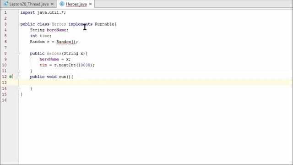Screen dimensions: 293x165
Task: Click the fold end marker on line 14
Action: [18, 88]
